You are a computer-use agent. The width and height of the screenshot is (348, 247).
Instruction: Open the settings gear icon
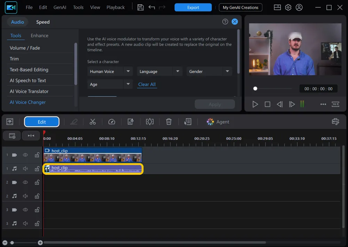pyautogui.click(x=288, y=7)
